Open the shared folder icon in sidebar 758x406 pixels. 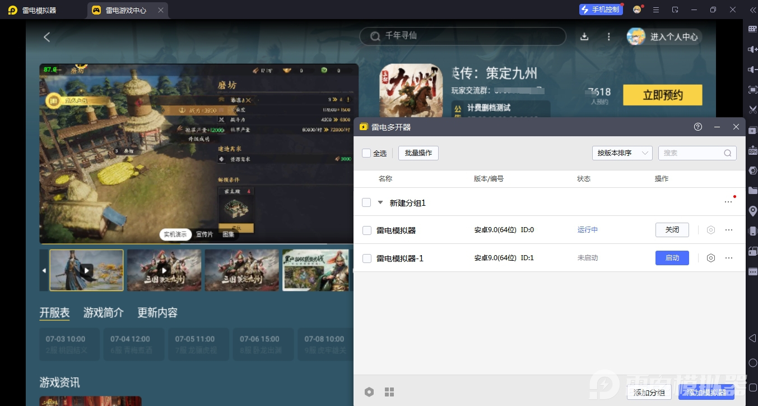point(752,191)
